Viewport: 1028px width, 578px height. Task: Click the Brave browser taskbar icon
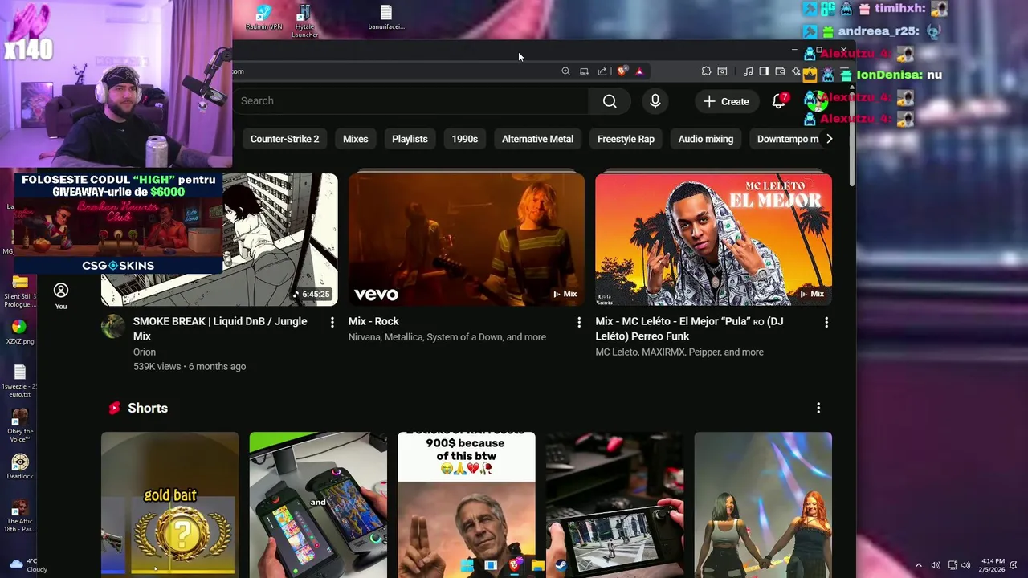click(514, 565)
